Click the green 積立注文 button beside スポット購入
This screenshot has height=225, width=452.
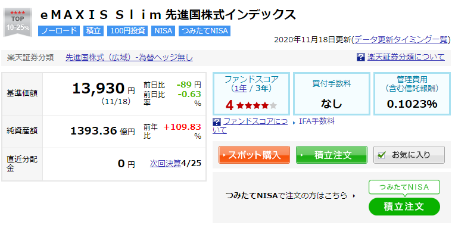(332, 155)
